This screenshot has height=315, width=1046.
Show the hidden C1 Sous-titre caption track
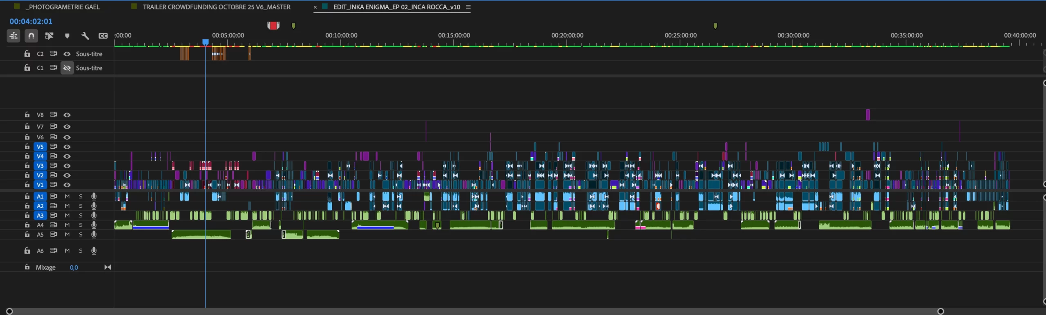click(x=67, y=68)
